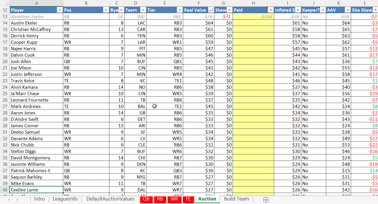Click the yellow Paid cell for Mark Andrews

pyautogui.click(x=253, y=106)
